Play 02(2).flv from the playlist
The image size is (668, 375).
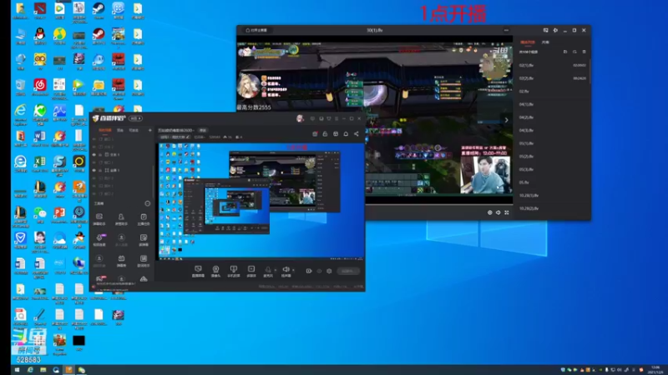click(553, 78)
